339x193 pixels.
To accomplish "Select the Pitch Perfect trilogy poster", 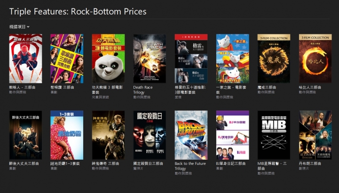I will 67,59.
